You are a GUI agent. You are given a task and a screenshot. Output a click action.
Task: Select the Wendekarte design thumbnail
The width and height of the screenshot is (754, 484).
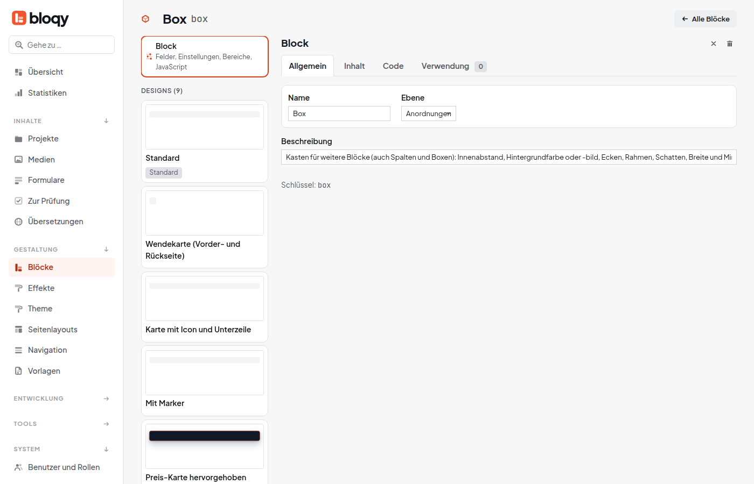(x=205, y=213)
